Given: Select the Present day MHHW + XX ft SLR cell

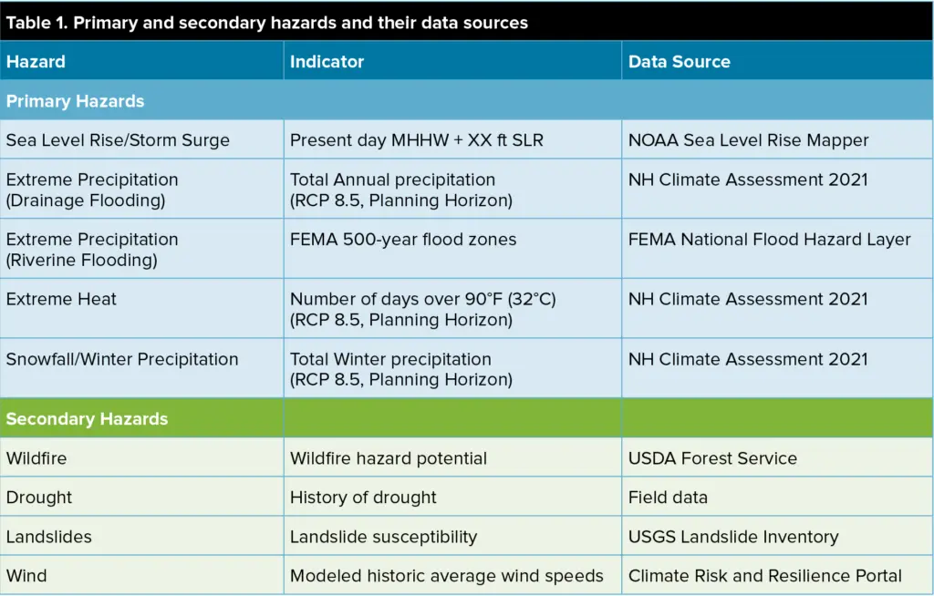Looking at the screenshot, I should pos(452,140).
